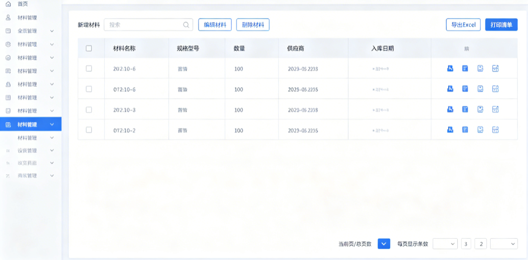Image resolution: width=528 pixels, height=260 pixels.
Task: Collapse the highlighted blue 材料管理 chevron
Action: tap(52, 125)
